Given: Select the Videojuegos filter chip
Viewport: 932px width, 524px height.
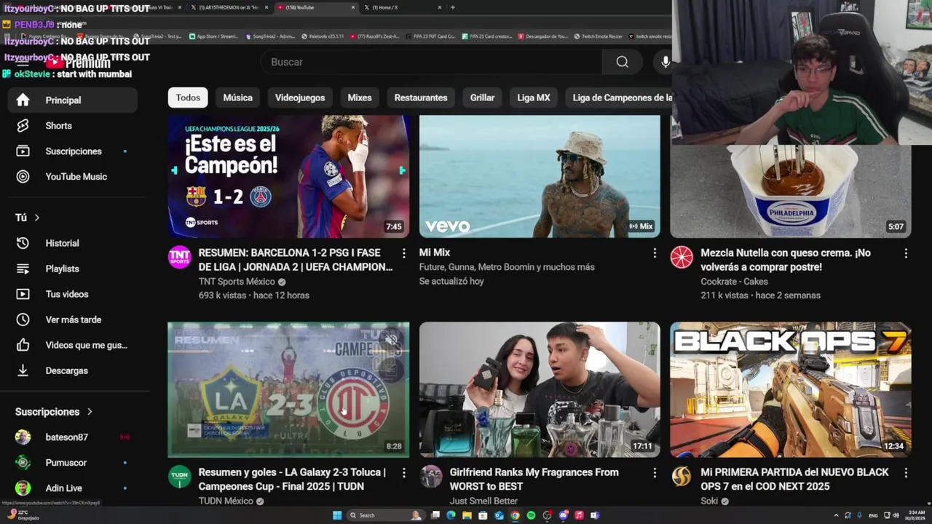Looking at the screenshot, I should pos(300,98).
